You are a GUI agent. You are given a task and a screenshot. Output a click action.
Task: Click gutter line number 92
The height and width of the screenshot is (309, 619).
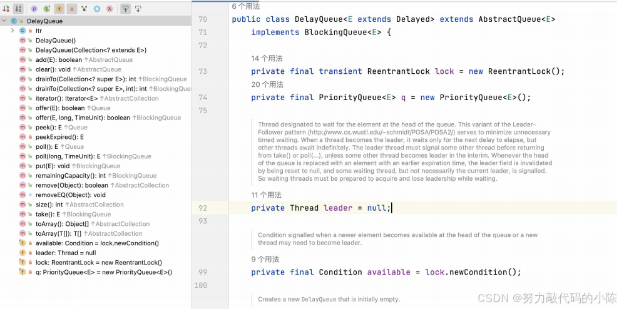[x=203, y=208]
